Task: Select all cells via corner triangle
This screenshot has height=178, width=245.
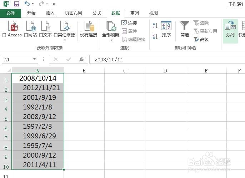Action: tap(9, 71)
